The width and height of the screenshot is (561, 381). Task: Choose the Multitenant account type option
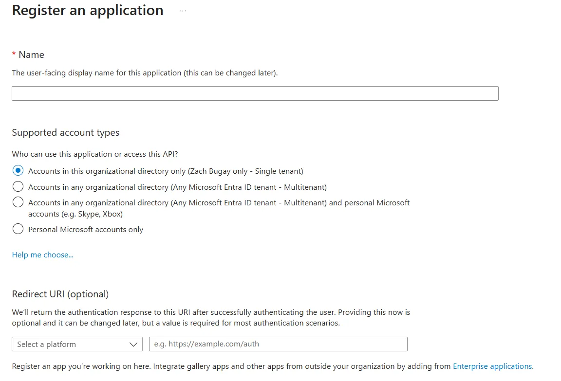[x=18, y=186]
